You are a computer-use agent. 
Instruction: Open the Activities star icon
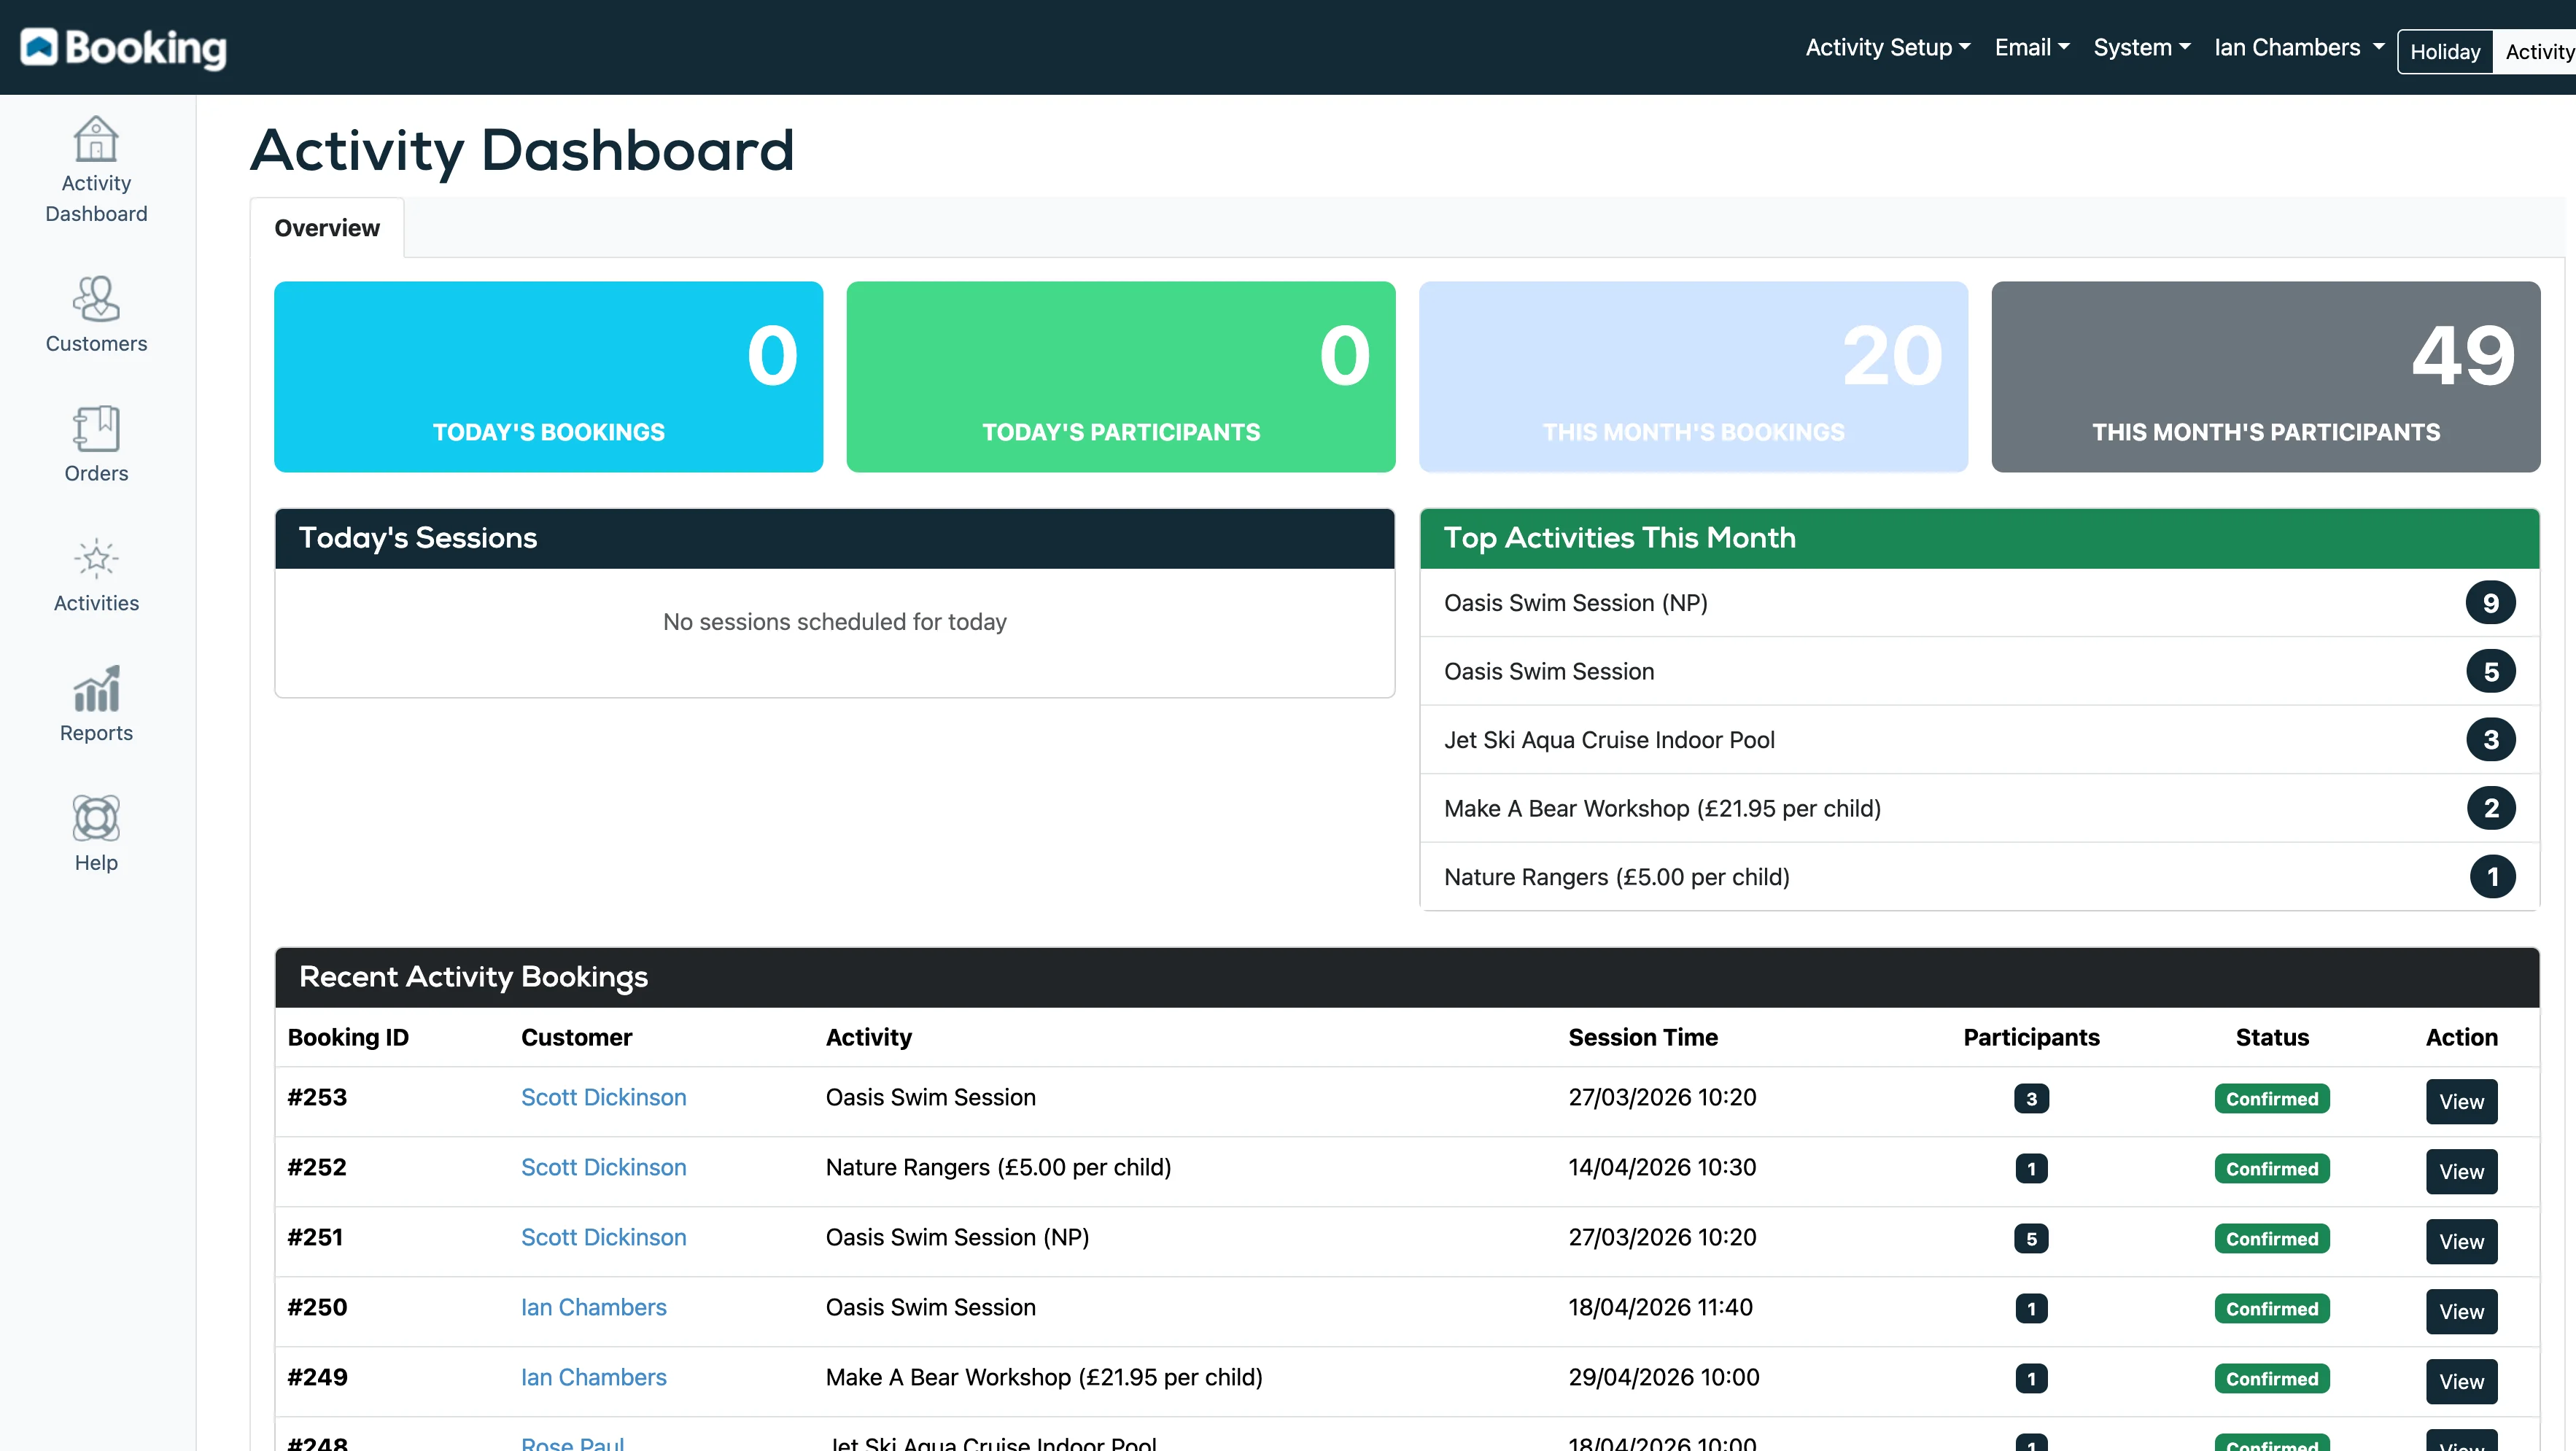[x=96, y=559]
